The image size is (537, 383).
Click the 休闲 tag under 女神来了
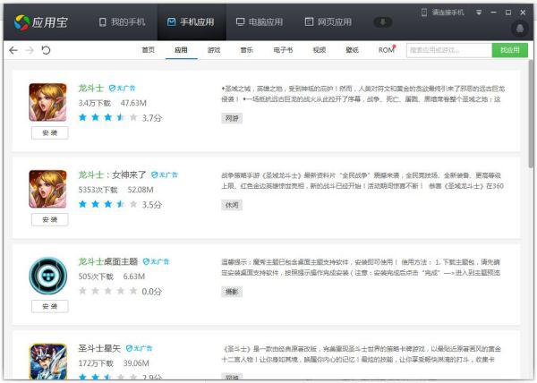pyautogui.click(x=232, y=205)
